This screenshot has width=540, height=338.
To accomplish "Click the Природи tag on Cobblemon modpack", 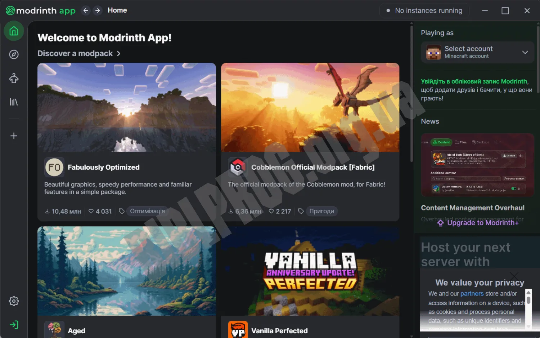I will (x=321, y=211).
